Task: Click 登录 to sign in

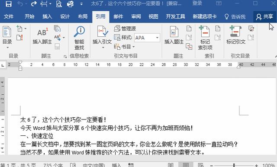Action: 197,3
